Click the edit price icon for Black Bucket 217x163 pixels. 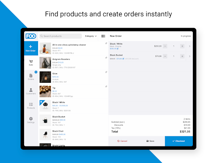pos(123,59)
